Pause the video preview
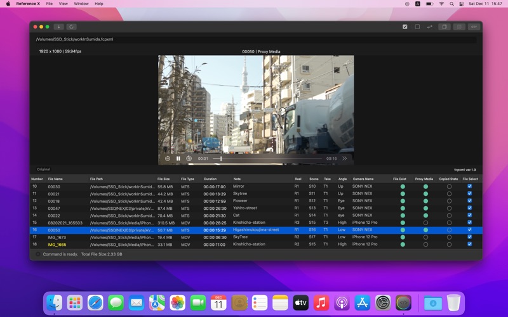The width and height of the screenshot is (508, 317). pos(178,158)
